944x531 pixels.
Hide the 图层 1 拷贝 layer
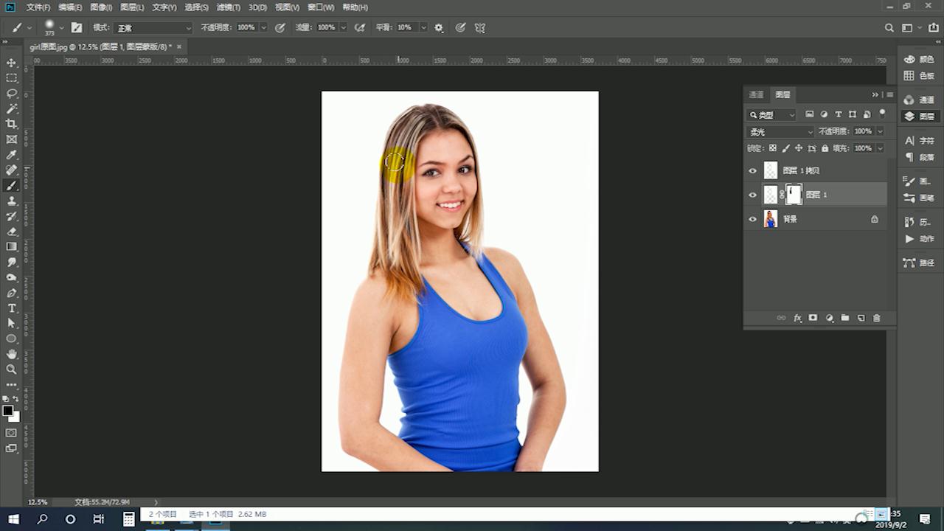click(x=752, y=171)
